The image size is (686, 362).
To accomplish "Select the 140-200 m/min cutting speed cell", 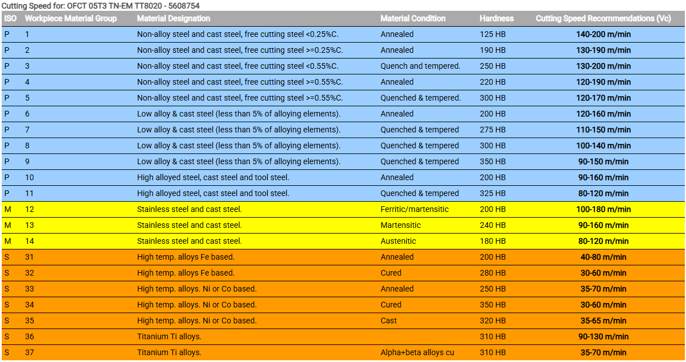I will (x=603, y=34).
